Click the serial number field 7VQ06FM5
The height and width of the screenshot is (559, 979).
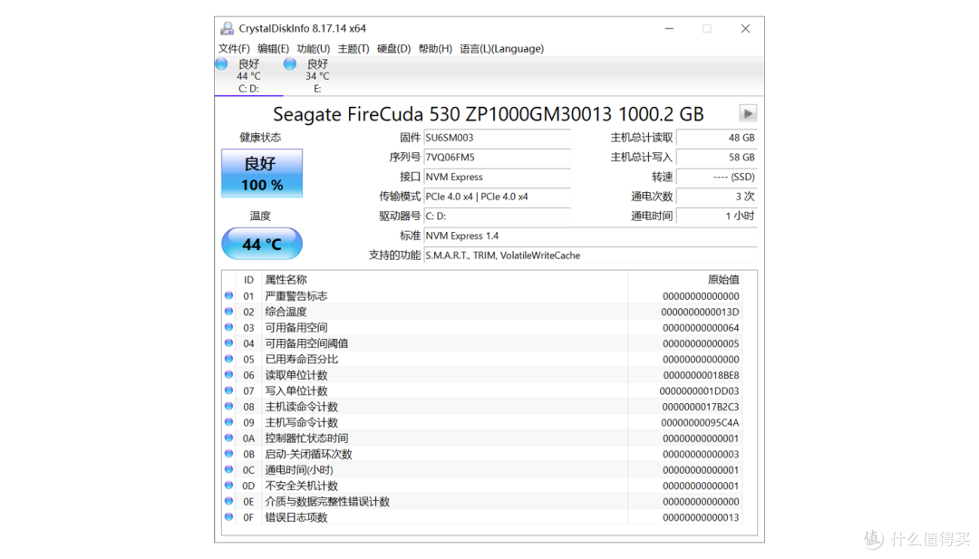click(x=497, y=158)
